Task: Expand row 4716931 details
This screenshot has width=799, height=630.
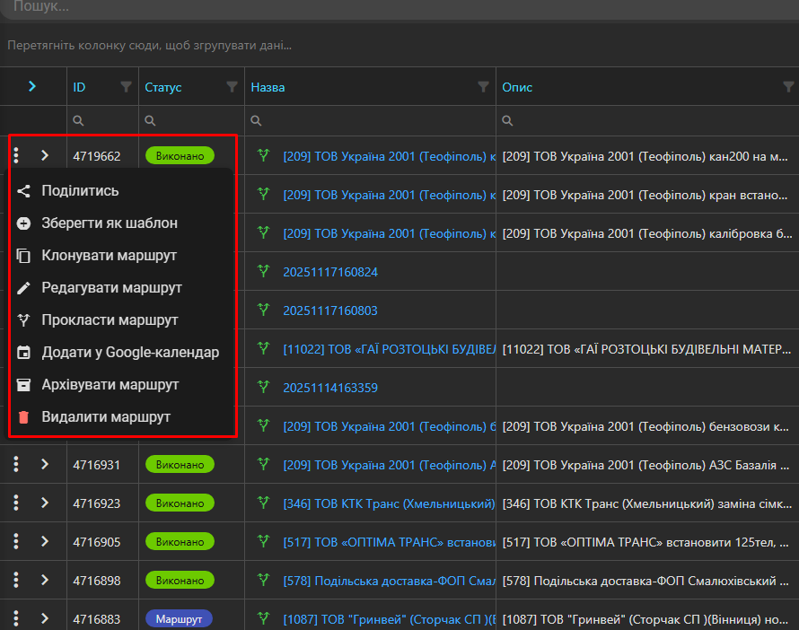Action: coord(45,464)
